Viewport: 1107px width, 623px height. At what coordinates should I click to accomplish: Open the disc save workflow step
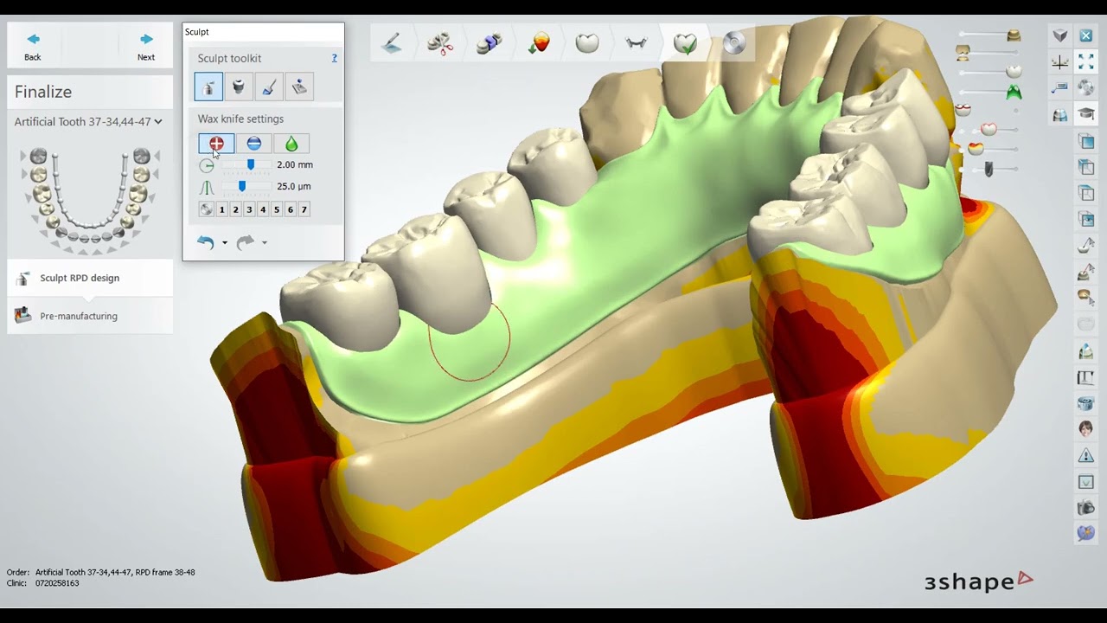click(x=734, y=43)
